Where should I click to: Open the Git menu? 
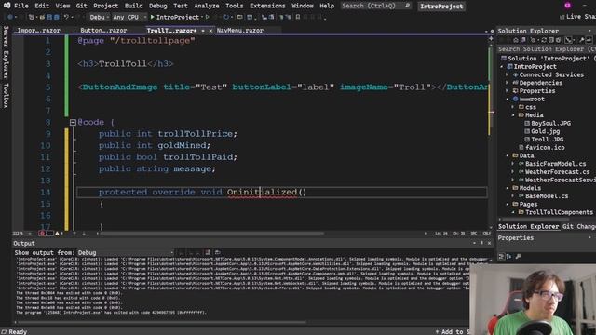pyautogui.click(x=81, y=6)
